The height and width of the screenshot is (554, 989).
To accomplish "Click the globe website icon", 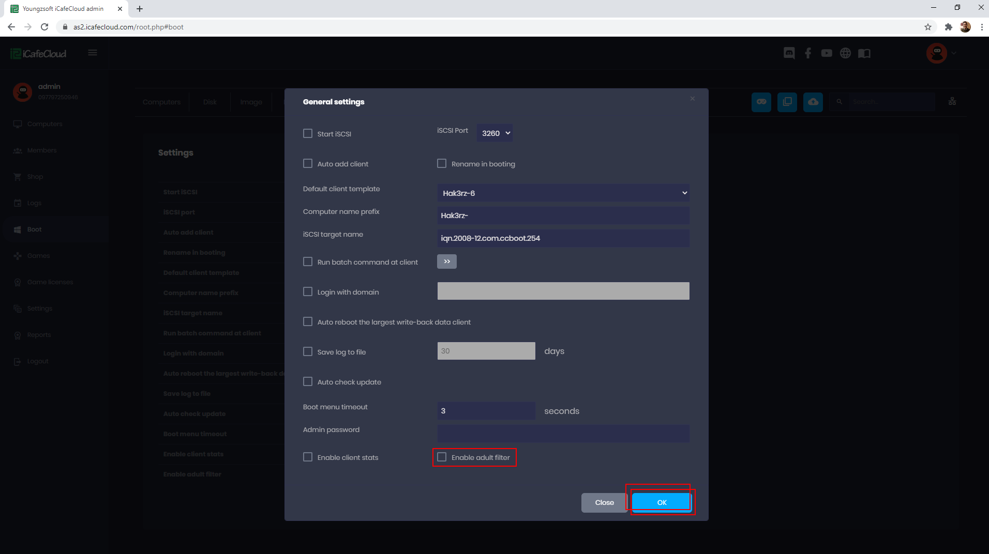I will pos(845,53).
